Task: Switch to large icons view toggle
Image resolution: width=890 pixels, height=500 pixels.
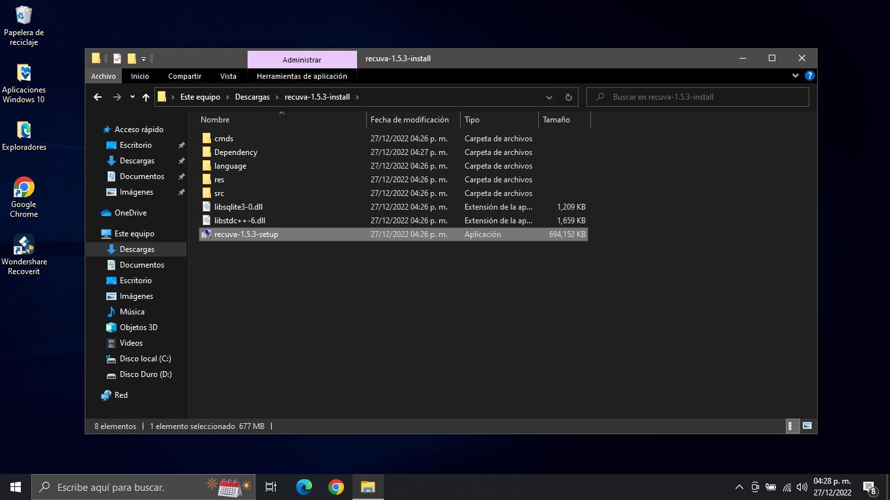Action: click(807, 426)
